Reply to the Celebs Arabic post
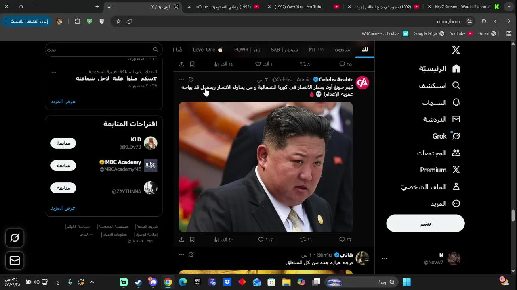The image size is (517, 290). coord(345,240)
